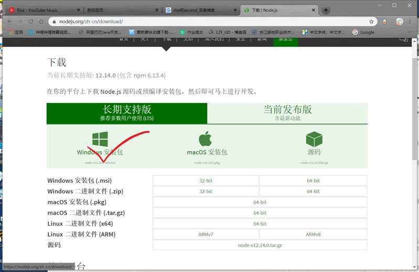The height and width of the screenshot is (272, 419).
Task: Click the extension icon beside the star
Action: tap(384, 22)
